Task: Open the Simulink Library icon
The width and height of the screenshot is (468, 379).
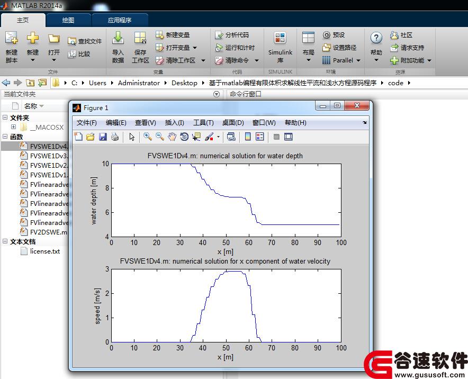Action: pyautogui.click(x=280, y=38)
